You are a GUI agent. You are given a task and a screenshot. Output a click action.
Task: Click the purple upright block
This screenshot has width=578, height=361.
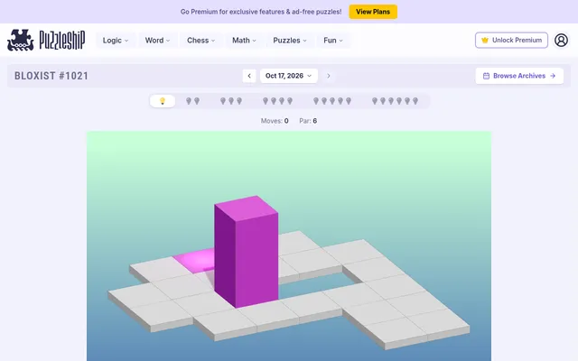coord(246,252)
